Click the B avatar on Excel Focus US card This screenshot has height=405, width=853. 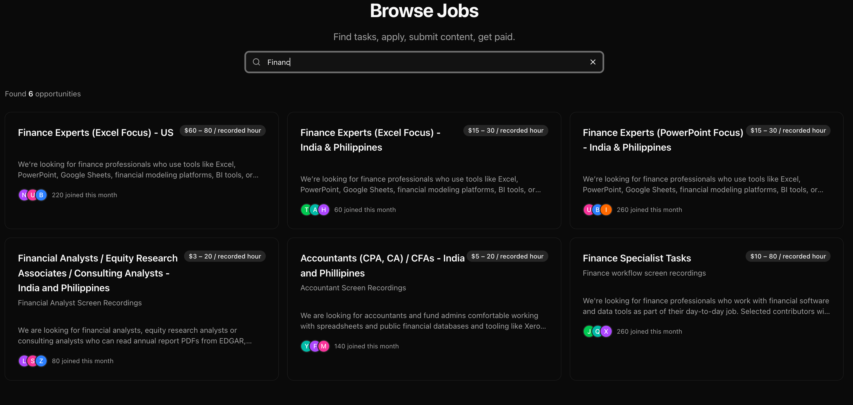tap(41, 195)
